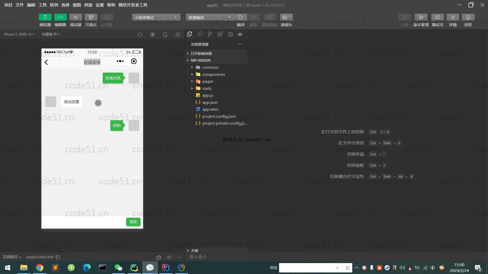Open the project.private.config.js file
The image size is (488, 274).
216,123
